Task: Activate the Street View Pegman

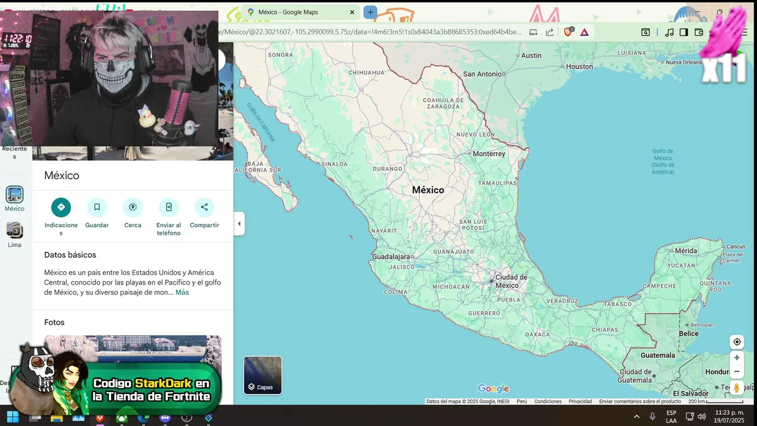Action: coord(737,388)
